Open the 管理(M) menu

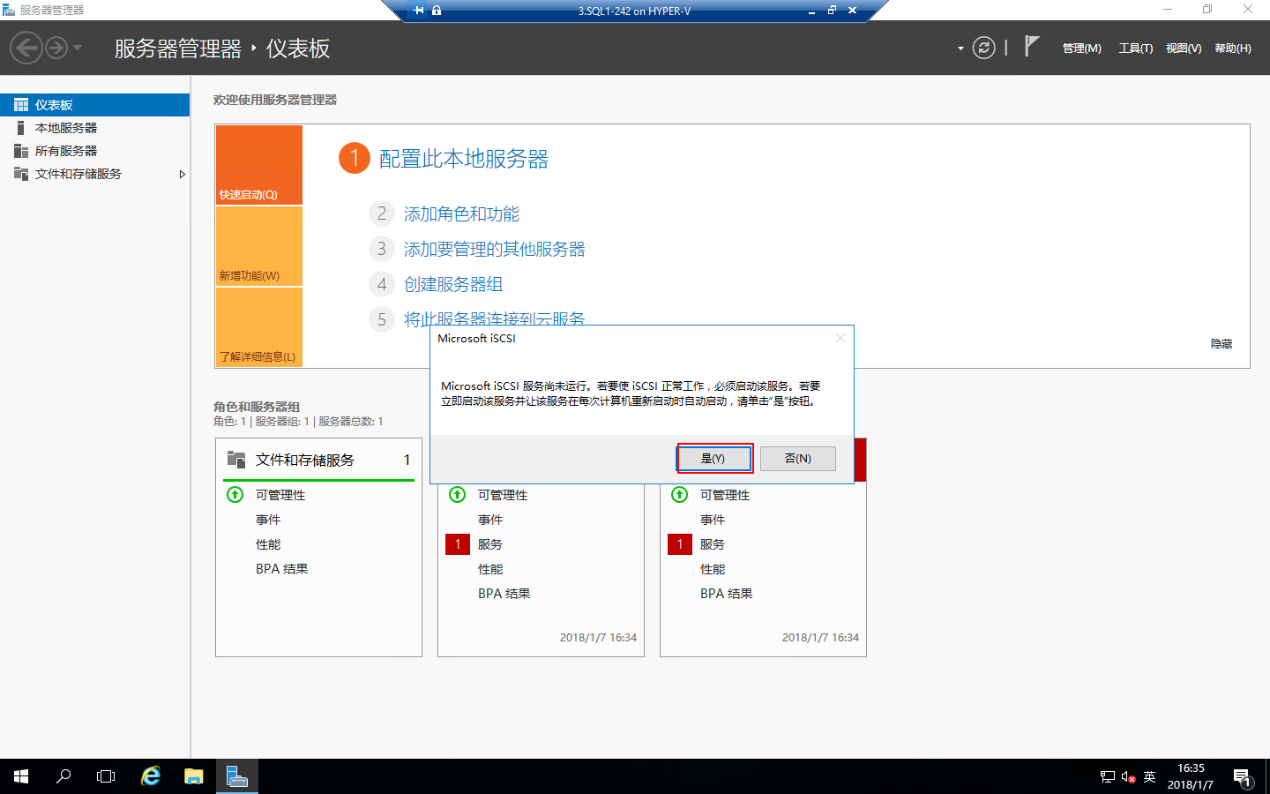click(1081, 49)
